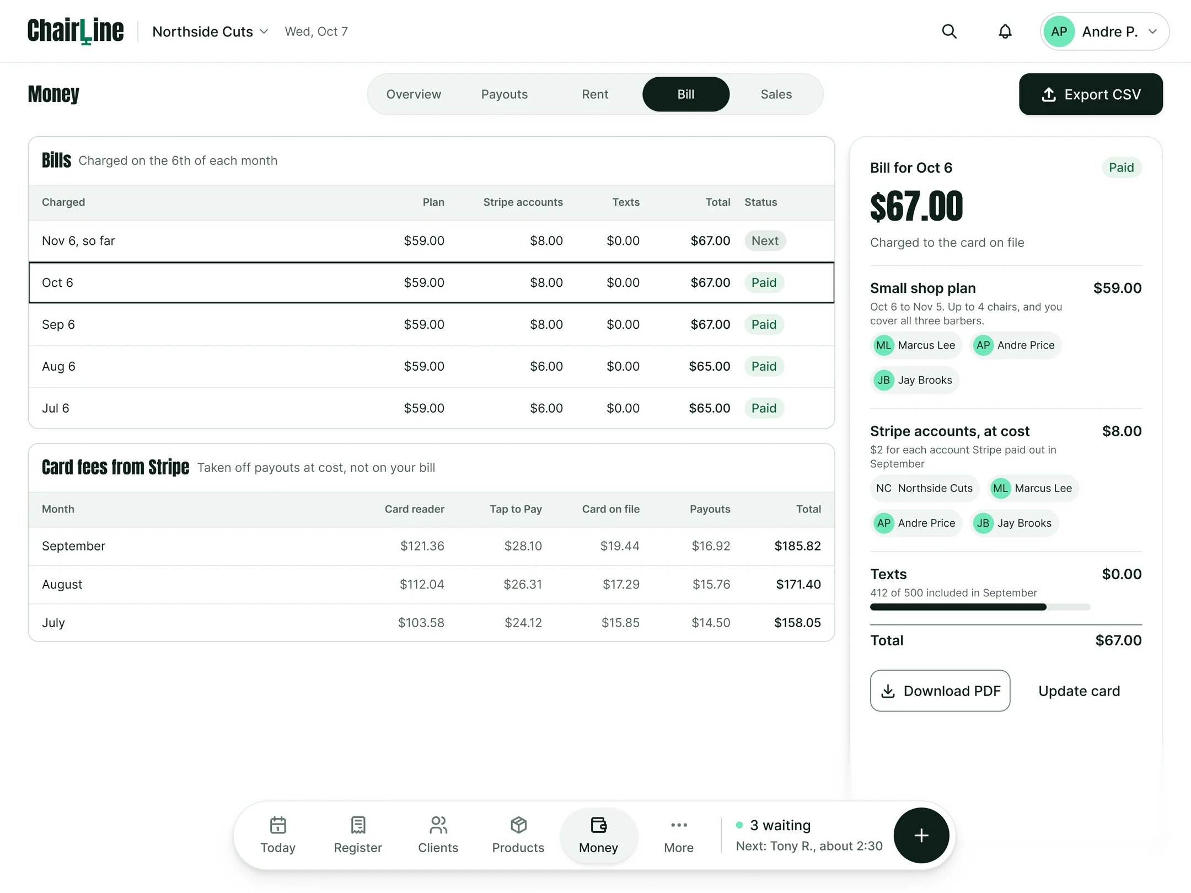This screenshot has height=893, width=1191.
Task: Click Export CSV button
Action: coord(1090,94)
